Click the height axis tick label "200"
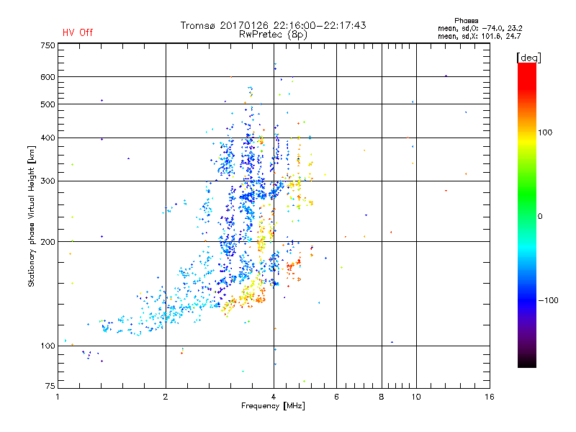576x432 pixels. [x=48, y=242]
